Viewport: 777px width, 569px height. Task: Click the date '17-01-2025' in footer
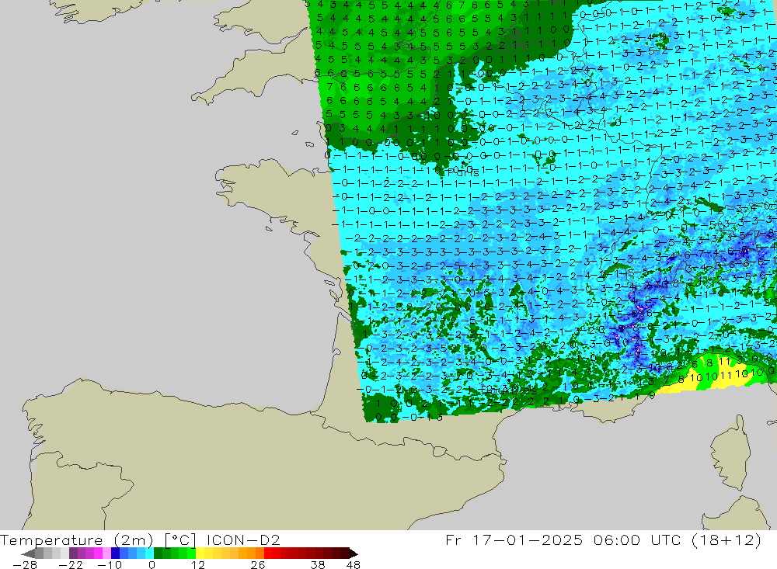point(528,540)
